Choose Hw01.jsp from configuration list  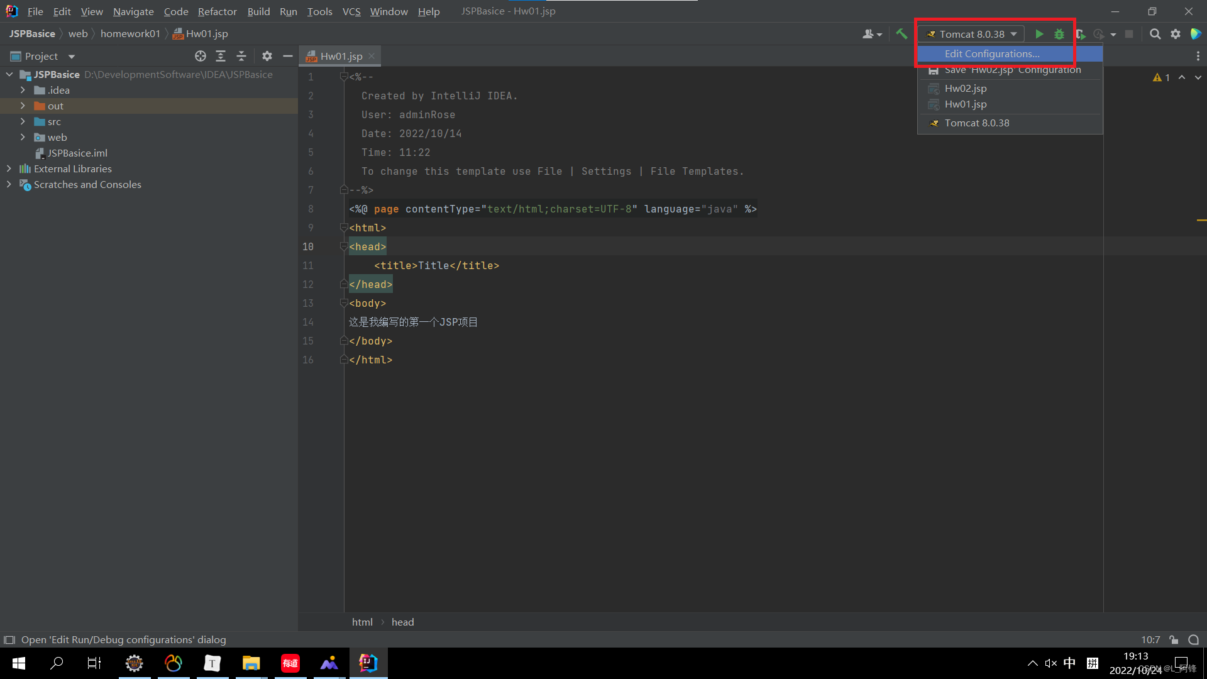point(965,104)
